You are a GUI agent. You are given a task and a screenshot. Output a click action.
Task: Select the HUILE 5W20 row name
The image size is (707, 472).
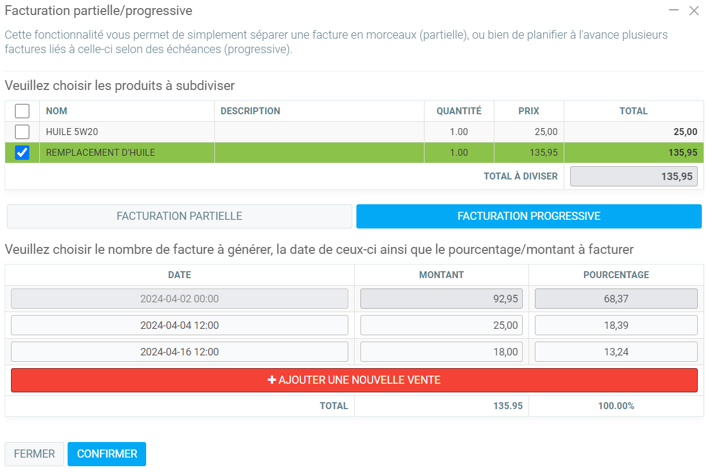click(72, 132)
